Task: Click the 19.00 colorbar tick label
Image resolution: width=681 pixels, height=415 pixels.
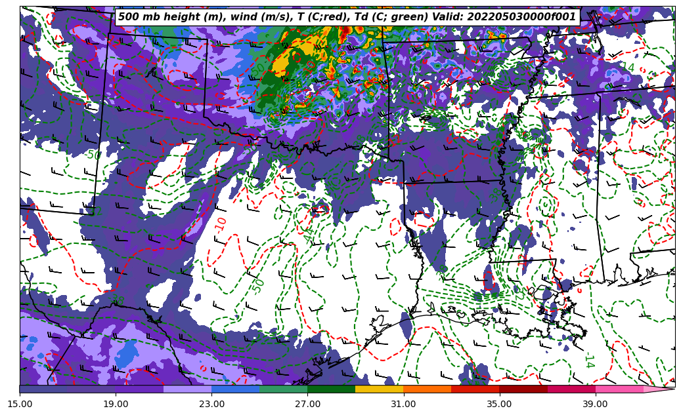Action: 116,404
